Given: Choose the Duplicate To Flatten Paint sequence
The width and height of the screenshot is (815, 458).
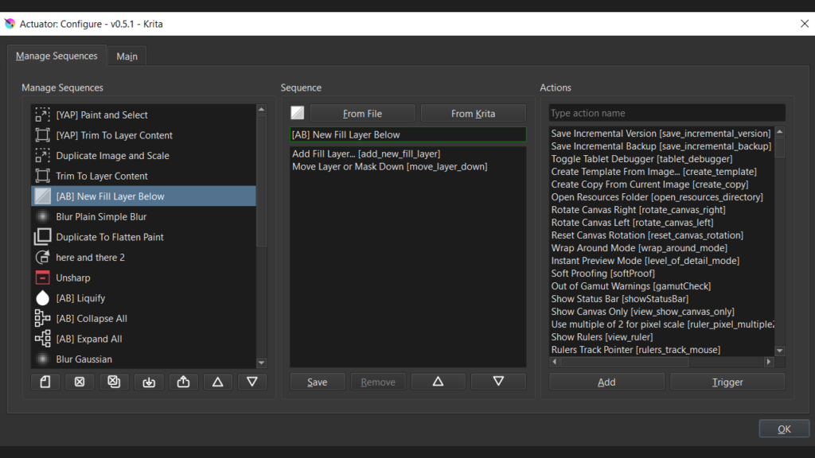Looking at the screenshot, I should coord(143,237).
